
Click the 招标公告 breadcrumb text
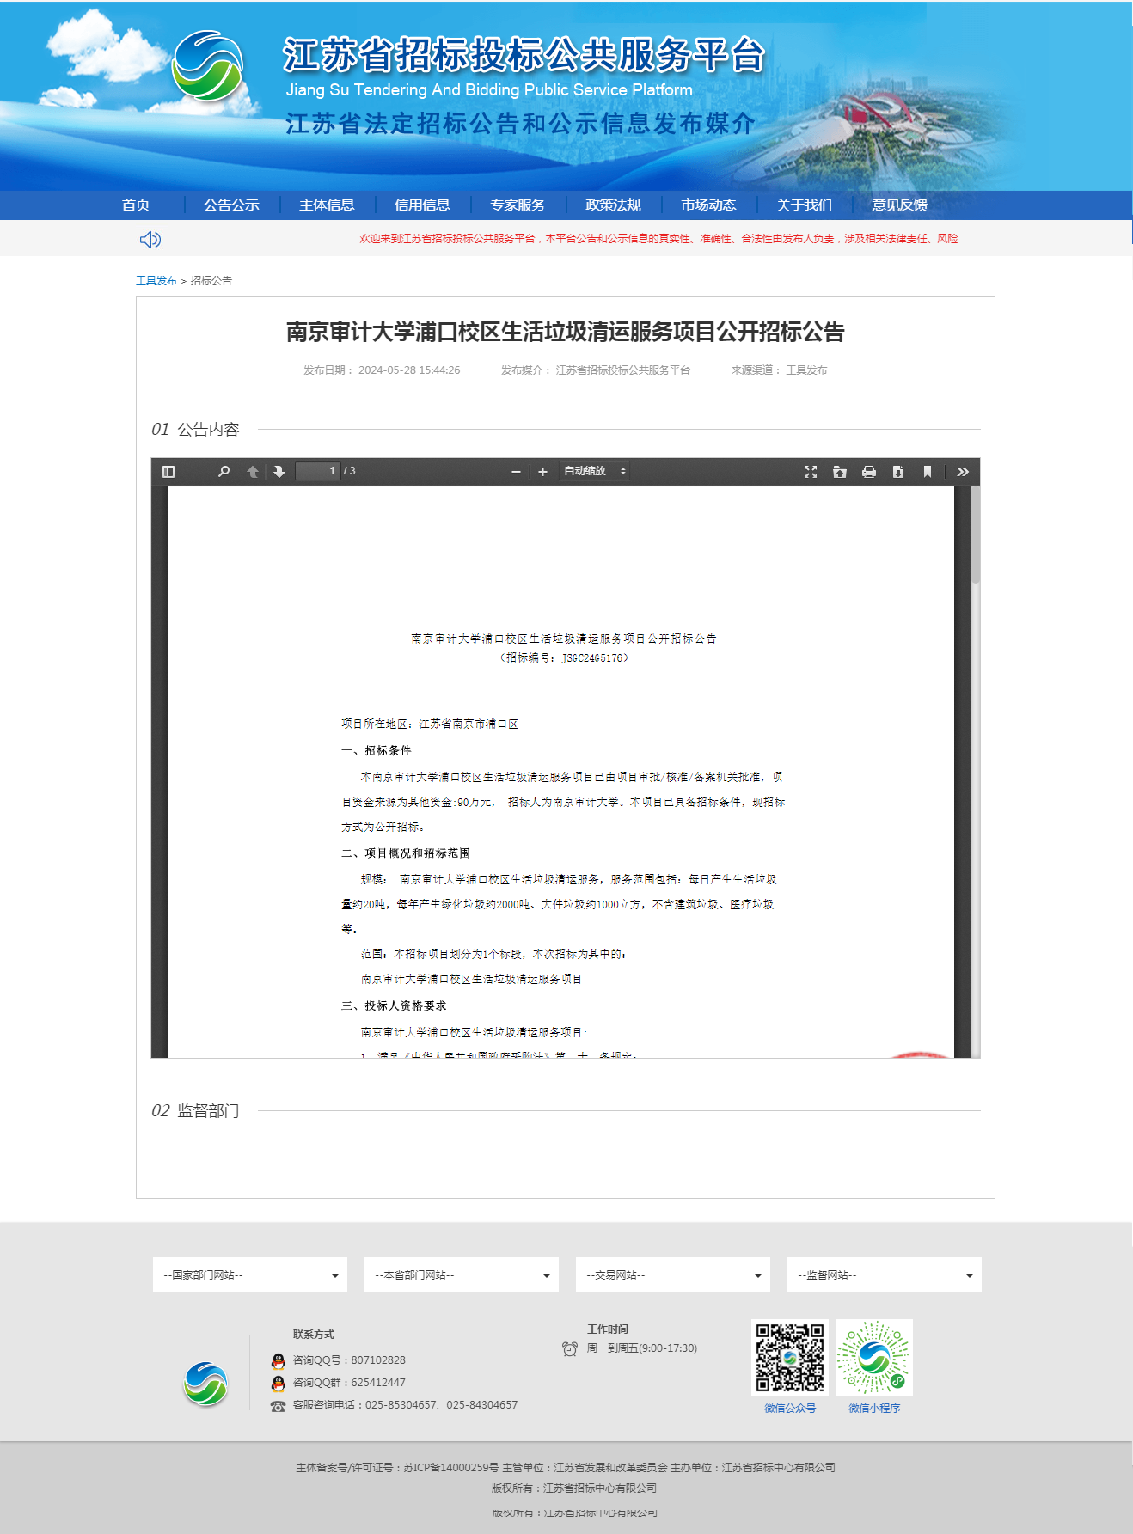[211, 281]
